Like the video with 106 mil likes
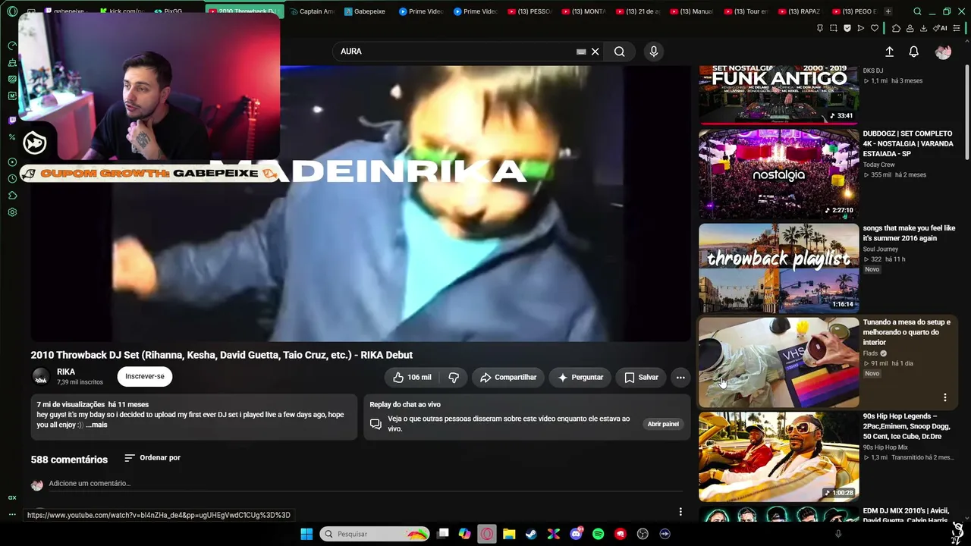This screenshot has width=971, height=546. pos(412,377)
